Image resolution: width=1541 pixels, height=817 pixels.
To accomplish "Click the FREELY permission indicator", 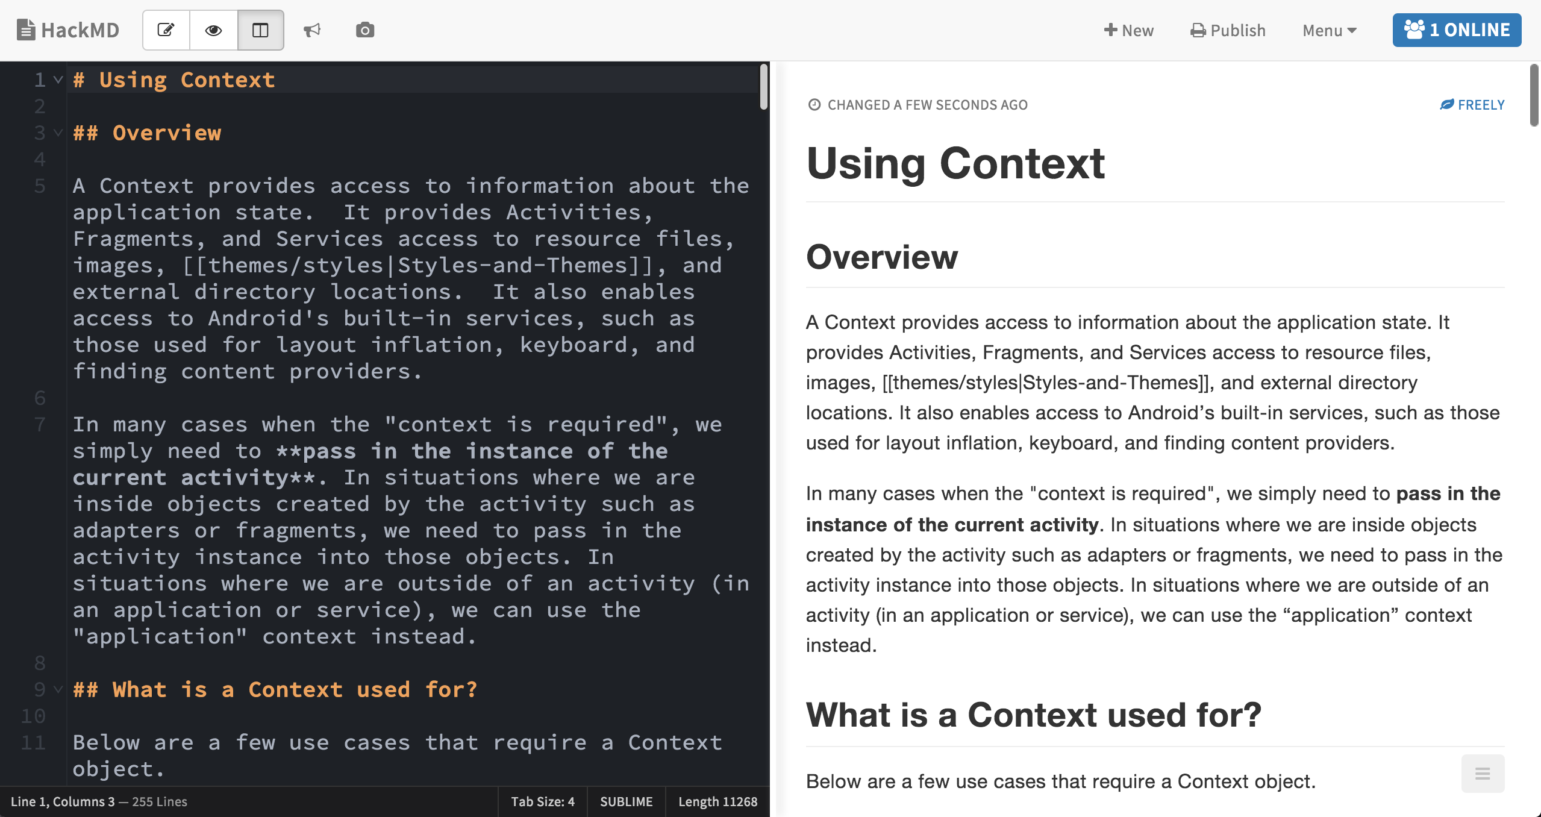I will 1472,105.
